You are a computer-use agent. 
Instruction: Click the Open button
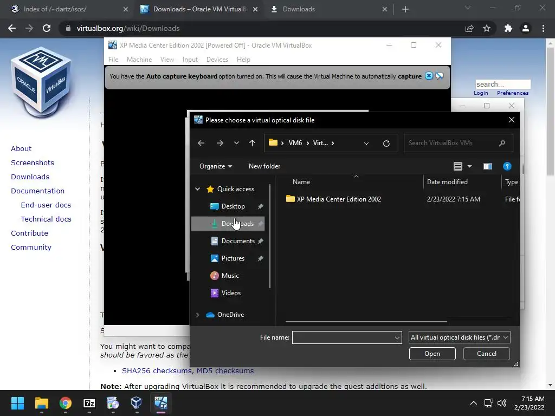[432, 353]
